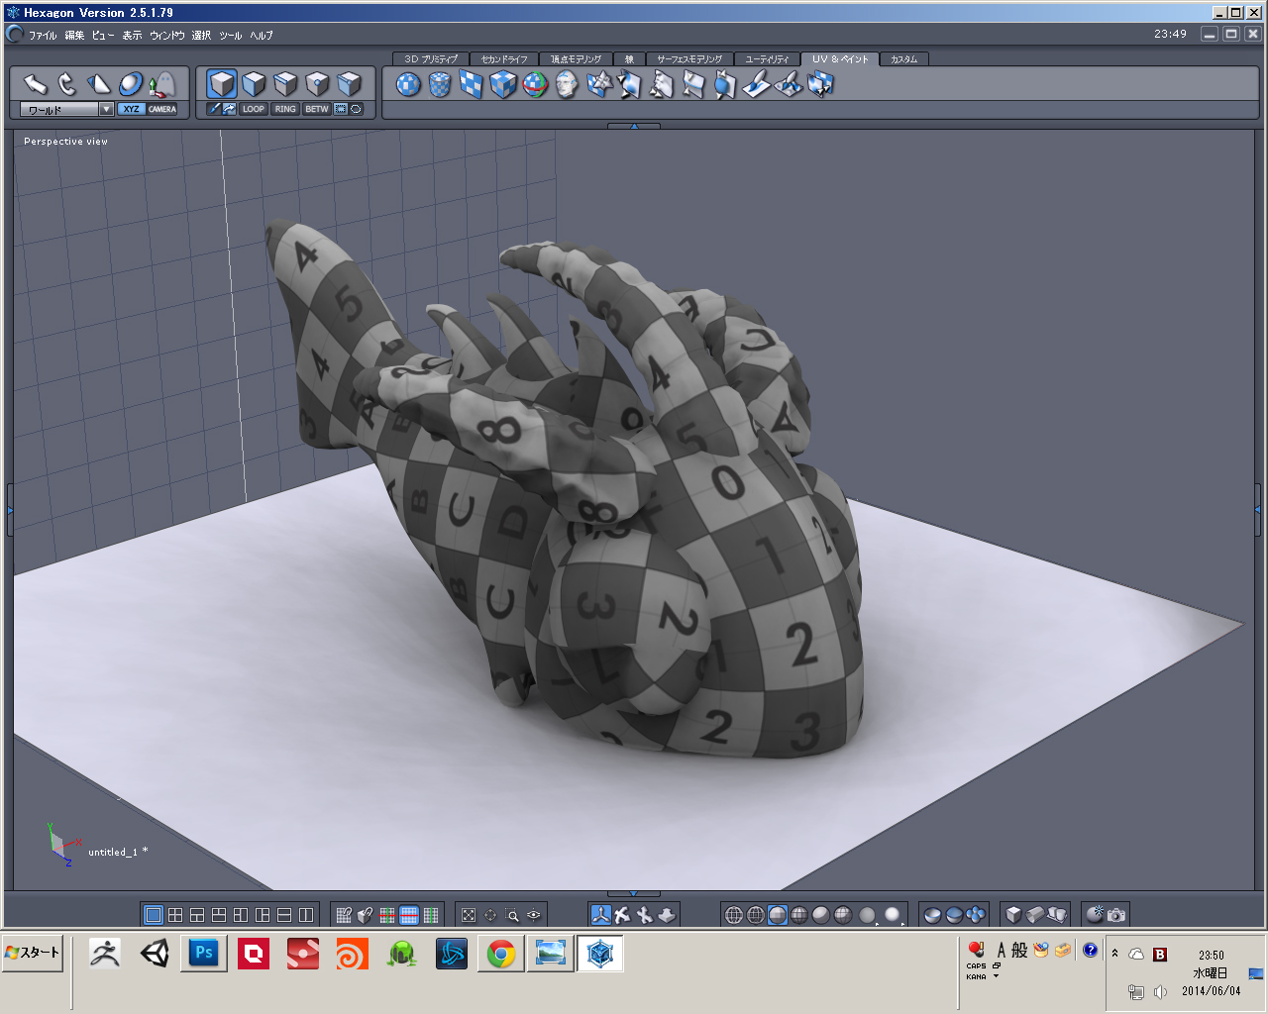Apply sphere UV mapping projection
The width and height of the screenshot is (1268, 1014).
point(408,84)
